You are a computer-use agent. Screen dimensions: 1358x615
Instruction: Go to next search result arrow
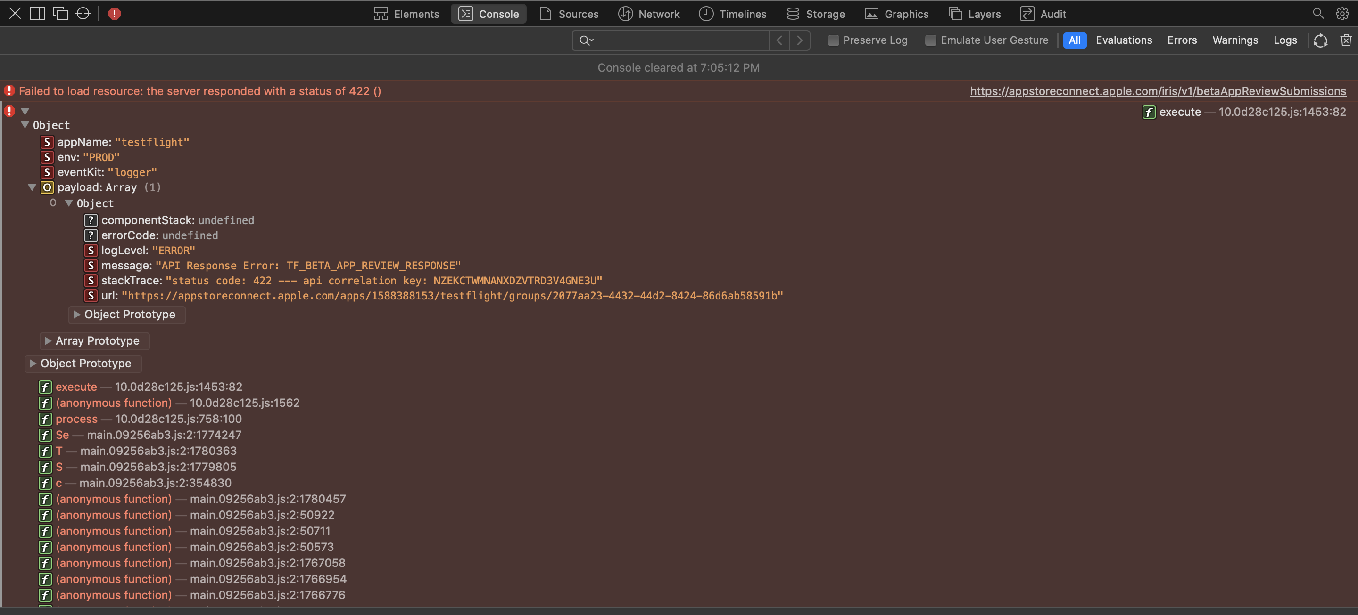[800, 40]
